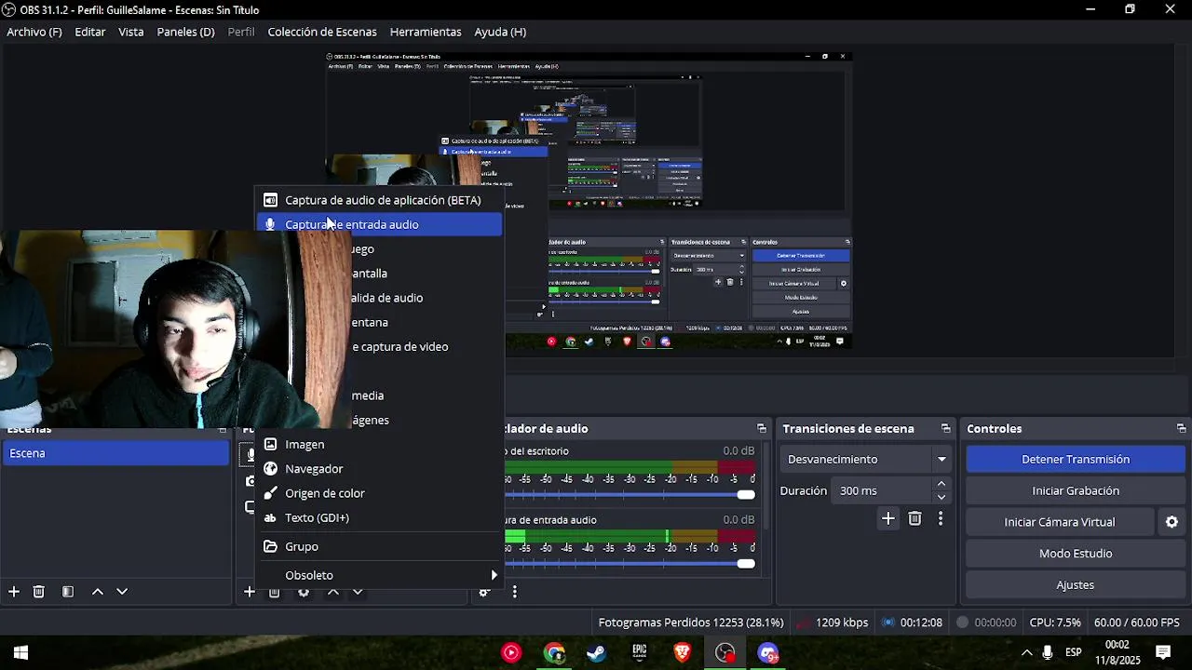Click the ESP language indicator

click(x=1074, y=652)
